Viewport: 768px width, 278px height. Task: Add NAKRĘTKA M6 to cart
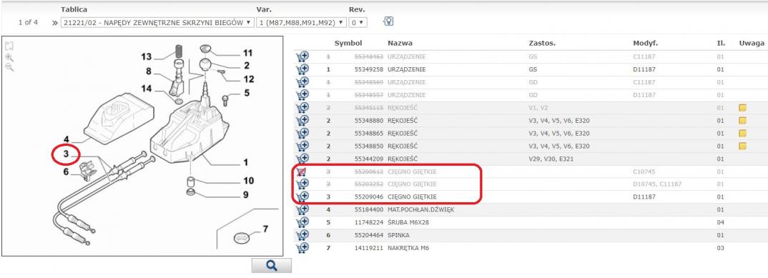tap(302, 248)
